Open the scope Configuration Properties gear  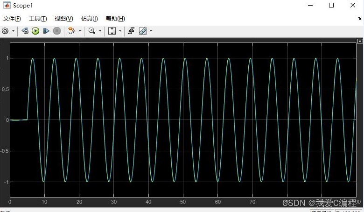(x=5, y=31)
